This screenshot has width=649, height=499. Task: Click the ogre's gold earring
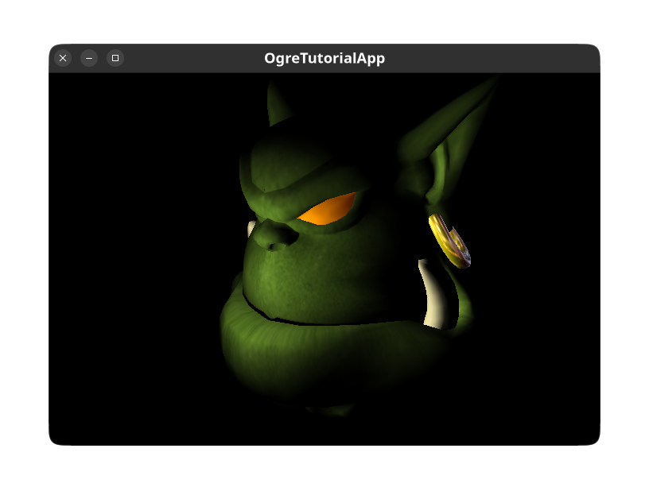click(x=449, y=241)
